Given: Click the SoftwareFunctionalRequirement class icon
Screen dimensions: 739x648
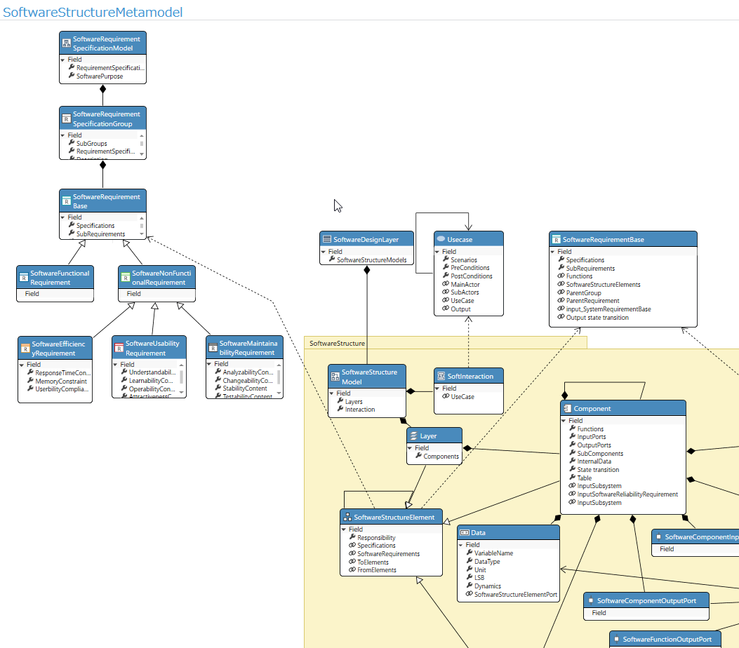Looking at the screenshot, I should (24, 278).
